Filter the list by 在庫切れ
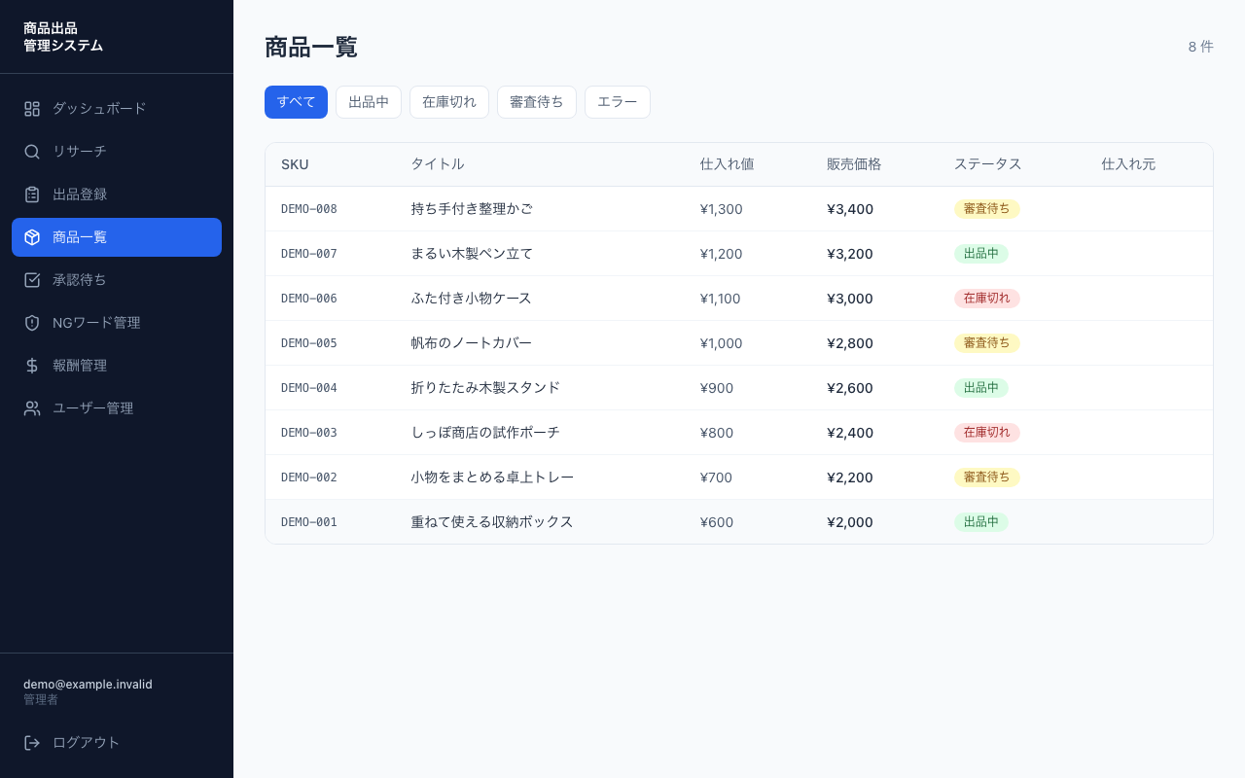 click(x=449, y=102)
